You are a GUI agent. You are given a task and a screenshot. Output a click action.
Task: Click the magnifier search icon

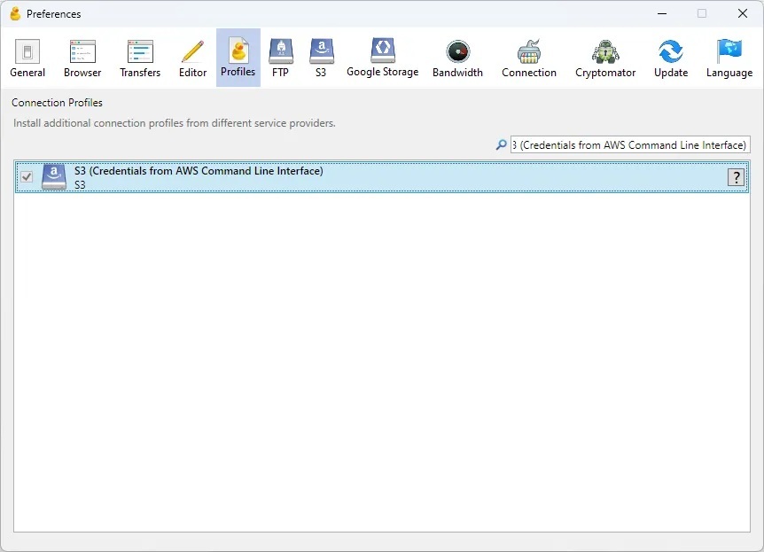(x=501, y=145)
